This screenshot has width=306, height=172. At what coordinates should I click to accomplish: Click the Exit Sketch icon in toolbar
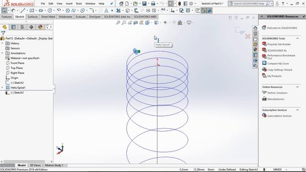click(x=4, y=11)
